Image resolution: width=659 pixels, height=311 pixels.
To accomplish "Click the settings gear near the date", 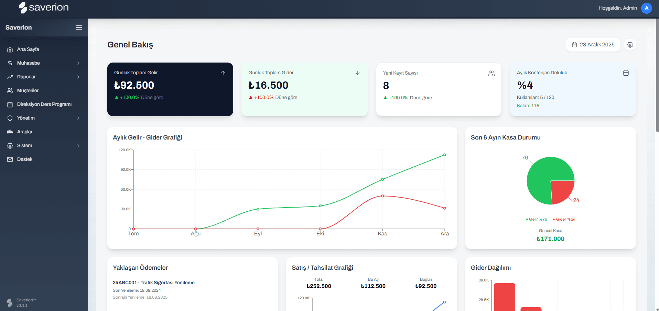I will click(x=630, y=44).
